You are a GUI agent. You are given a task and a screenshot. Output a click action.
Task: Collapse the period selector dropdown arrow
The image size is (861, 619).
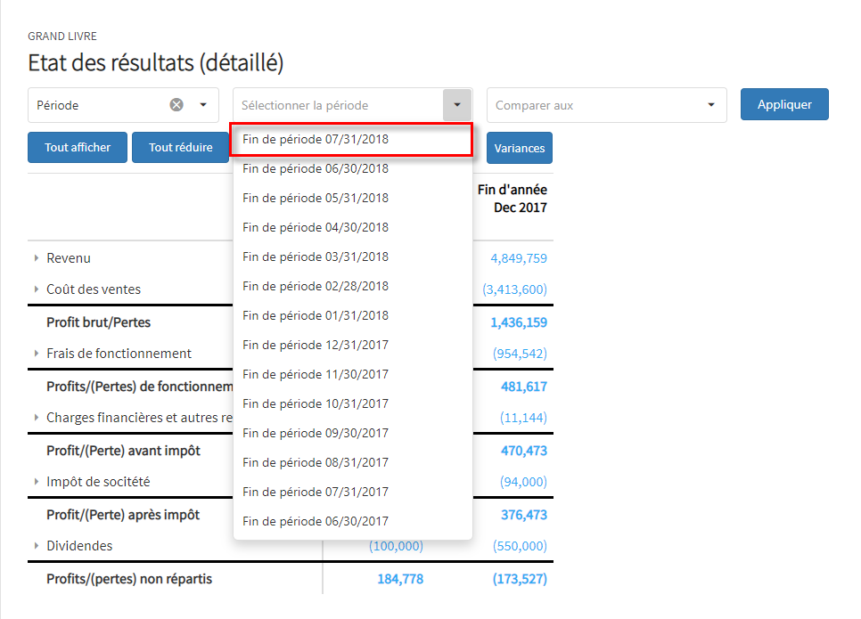pos(456,105)
